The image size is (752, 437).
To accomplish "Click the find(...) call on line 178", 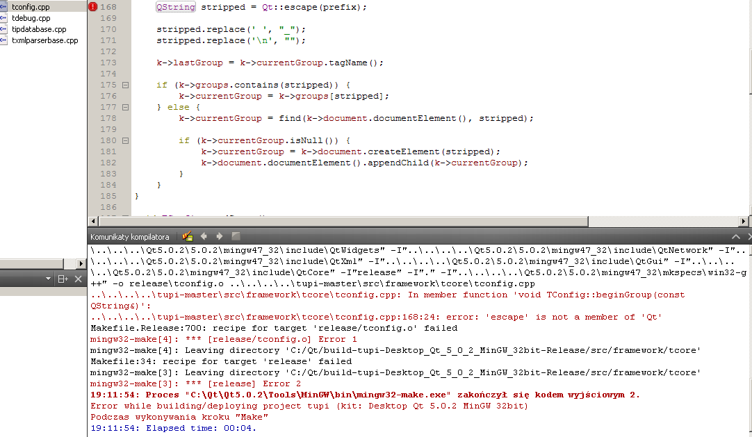I will [403, 118].
